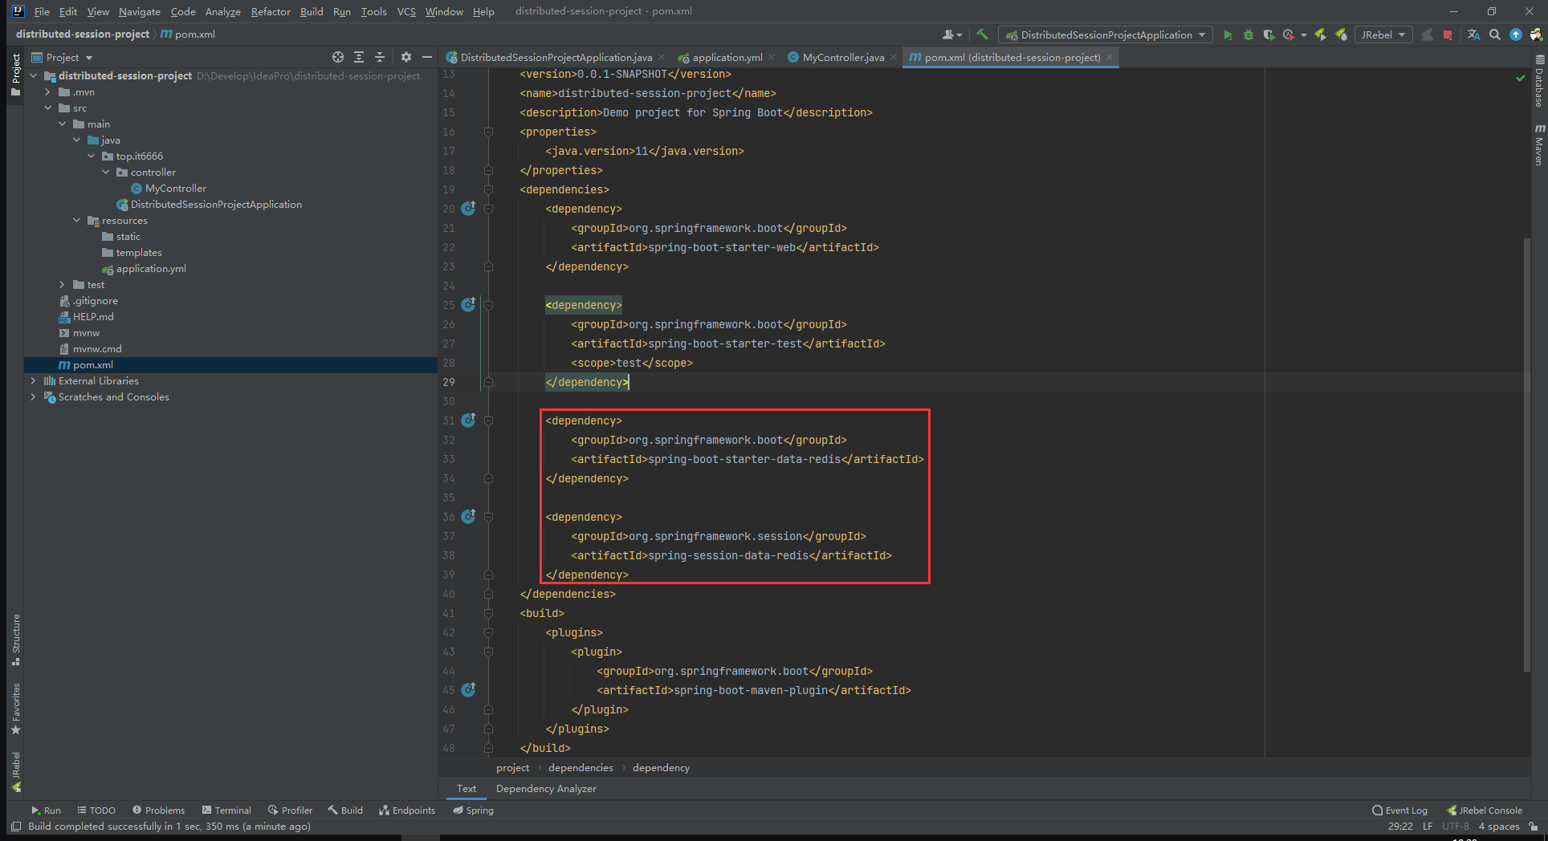Screen dimensions: 1548x841
Task: Stop the running application via red square
Action: (1448, 35)
